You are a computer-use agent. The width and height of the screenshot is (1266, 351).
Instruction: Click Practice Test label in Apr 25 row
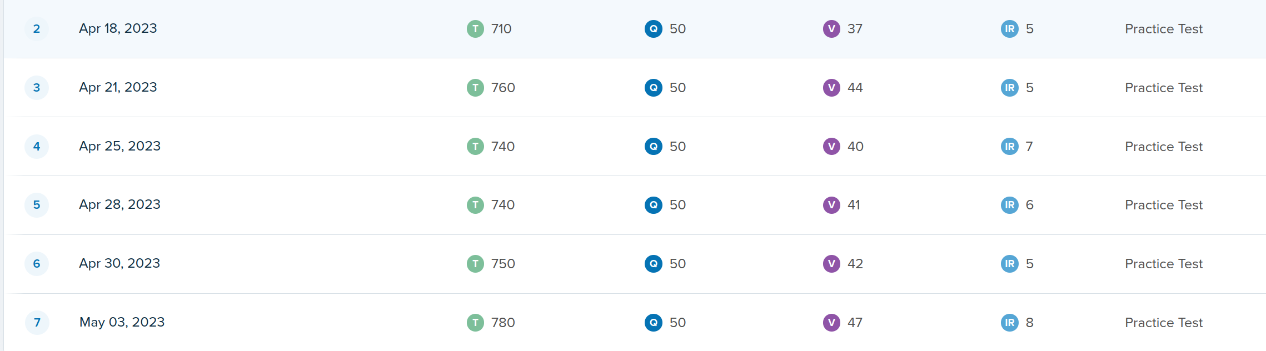click(1163, 147)
